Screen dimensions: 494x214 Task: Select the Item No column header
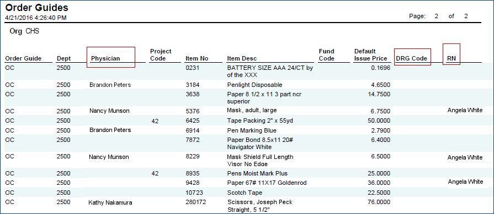(x=197, y=58)
